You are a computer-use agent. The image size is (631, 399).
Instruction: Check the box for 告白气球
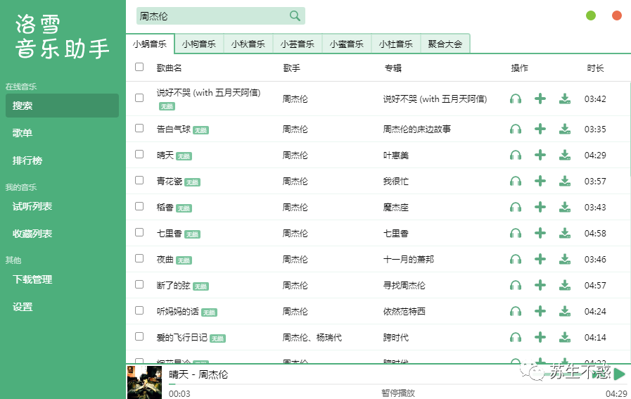[x=139, y=128]
